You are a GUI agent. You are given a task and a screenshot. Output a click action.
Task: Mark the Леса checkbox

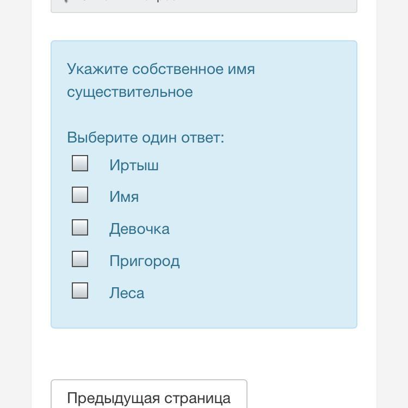click(80, 290)
